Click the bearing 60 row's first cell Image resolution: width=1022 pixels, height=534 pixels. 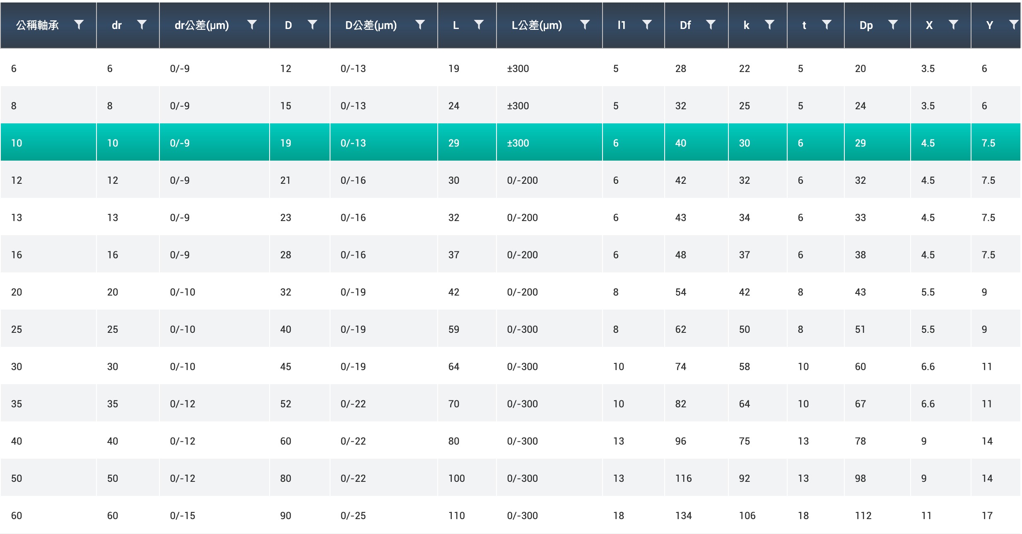click(17, 515)
